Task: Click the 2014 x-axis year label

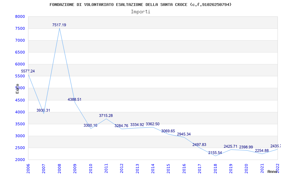Action: tap(153, 168)
